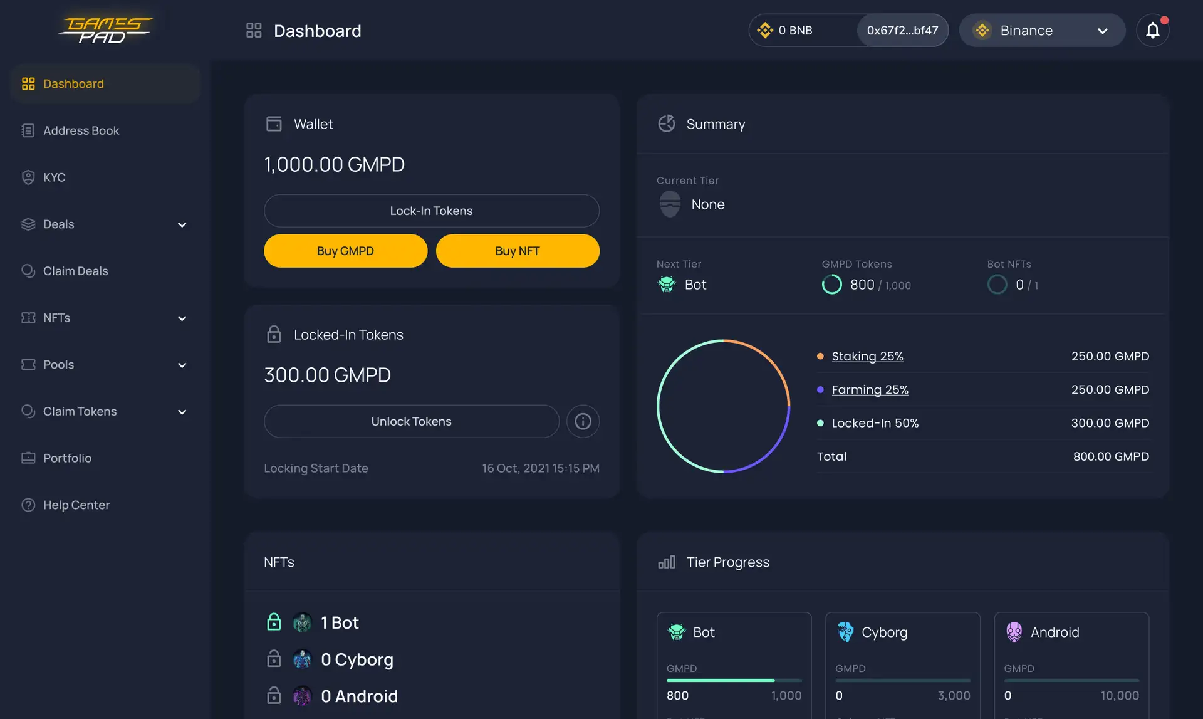
Task: Click the GamesPad logo
Action: (x=105, y=30)
